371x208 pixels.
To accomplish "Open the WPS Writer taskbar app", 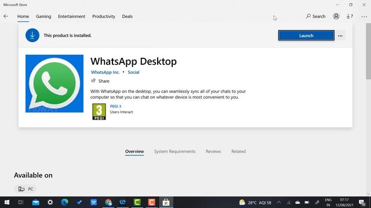I will point(94,202).
